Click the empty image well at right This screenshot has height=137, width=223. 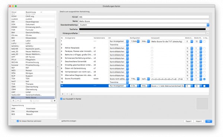tap(202, 104)
